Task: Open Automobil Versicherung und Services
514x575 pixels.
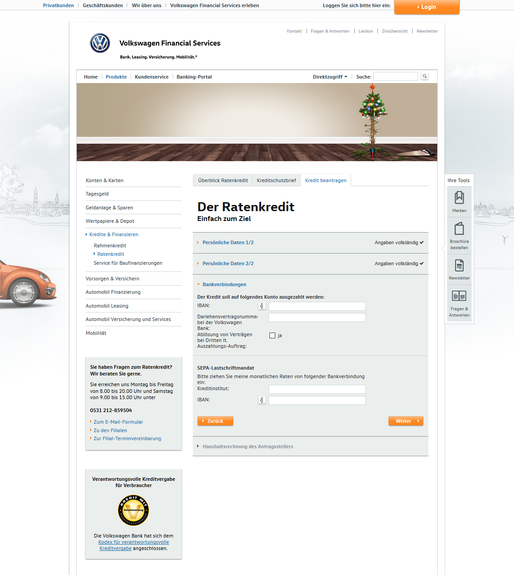Action: (x=128, y=319)
